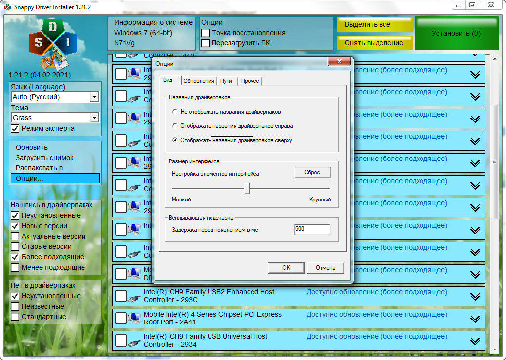Screen dimensions: 506x360
Task: Select checkbox for ICH9 USB Universal Host 2934
Action: 121,341
